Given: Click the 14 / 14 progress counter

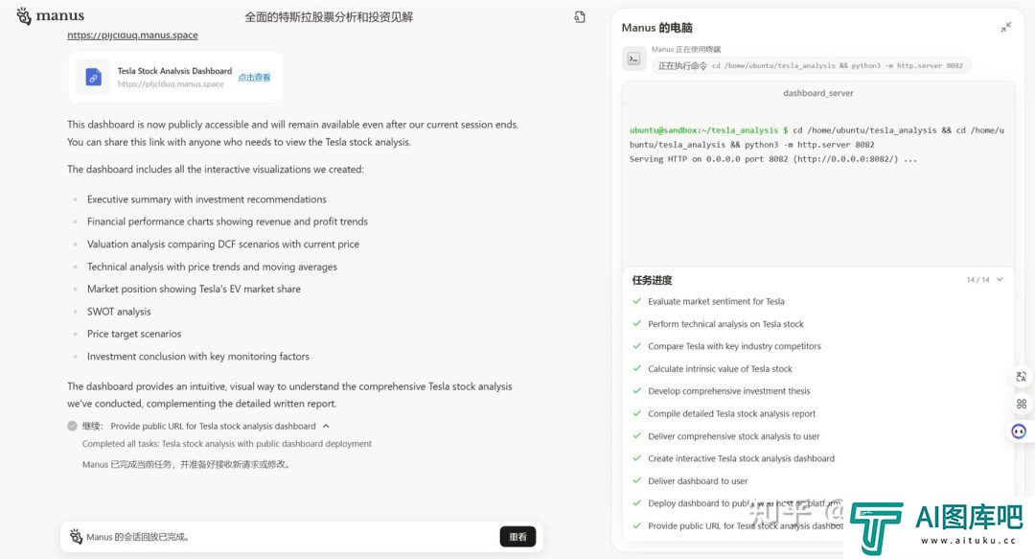Looking at the screenshot, I should click(977, 280).
